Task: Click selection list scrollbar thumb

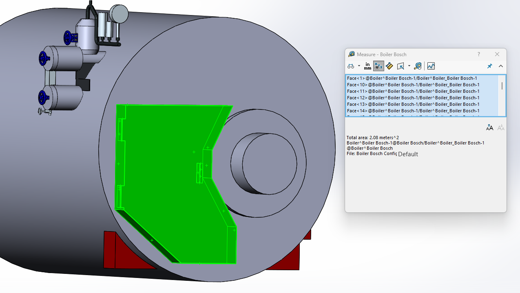Action: [x=502, y=85]
